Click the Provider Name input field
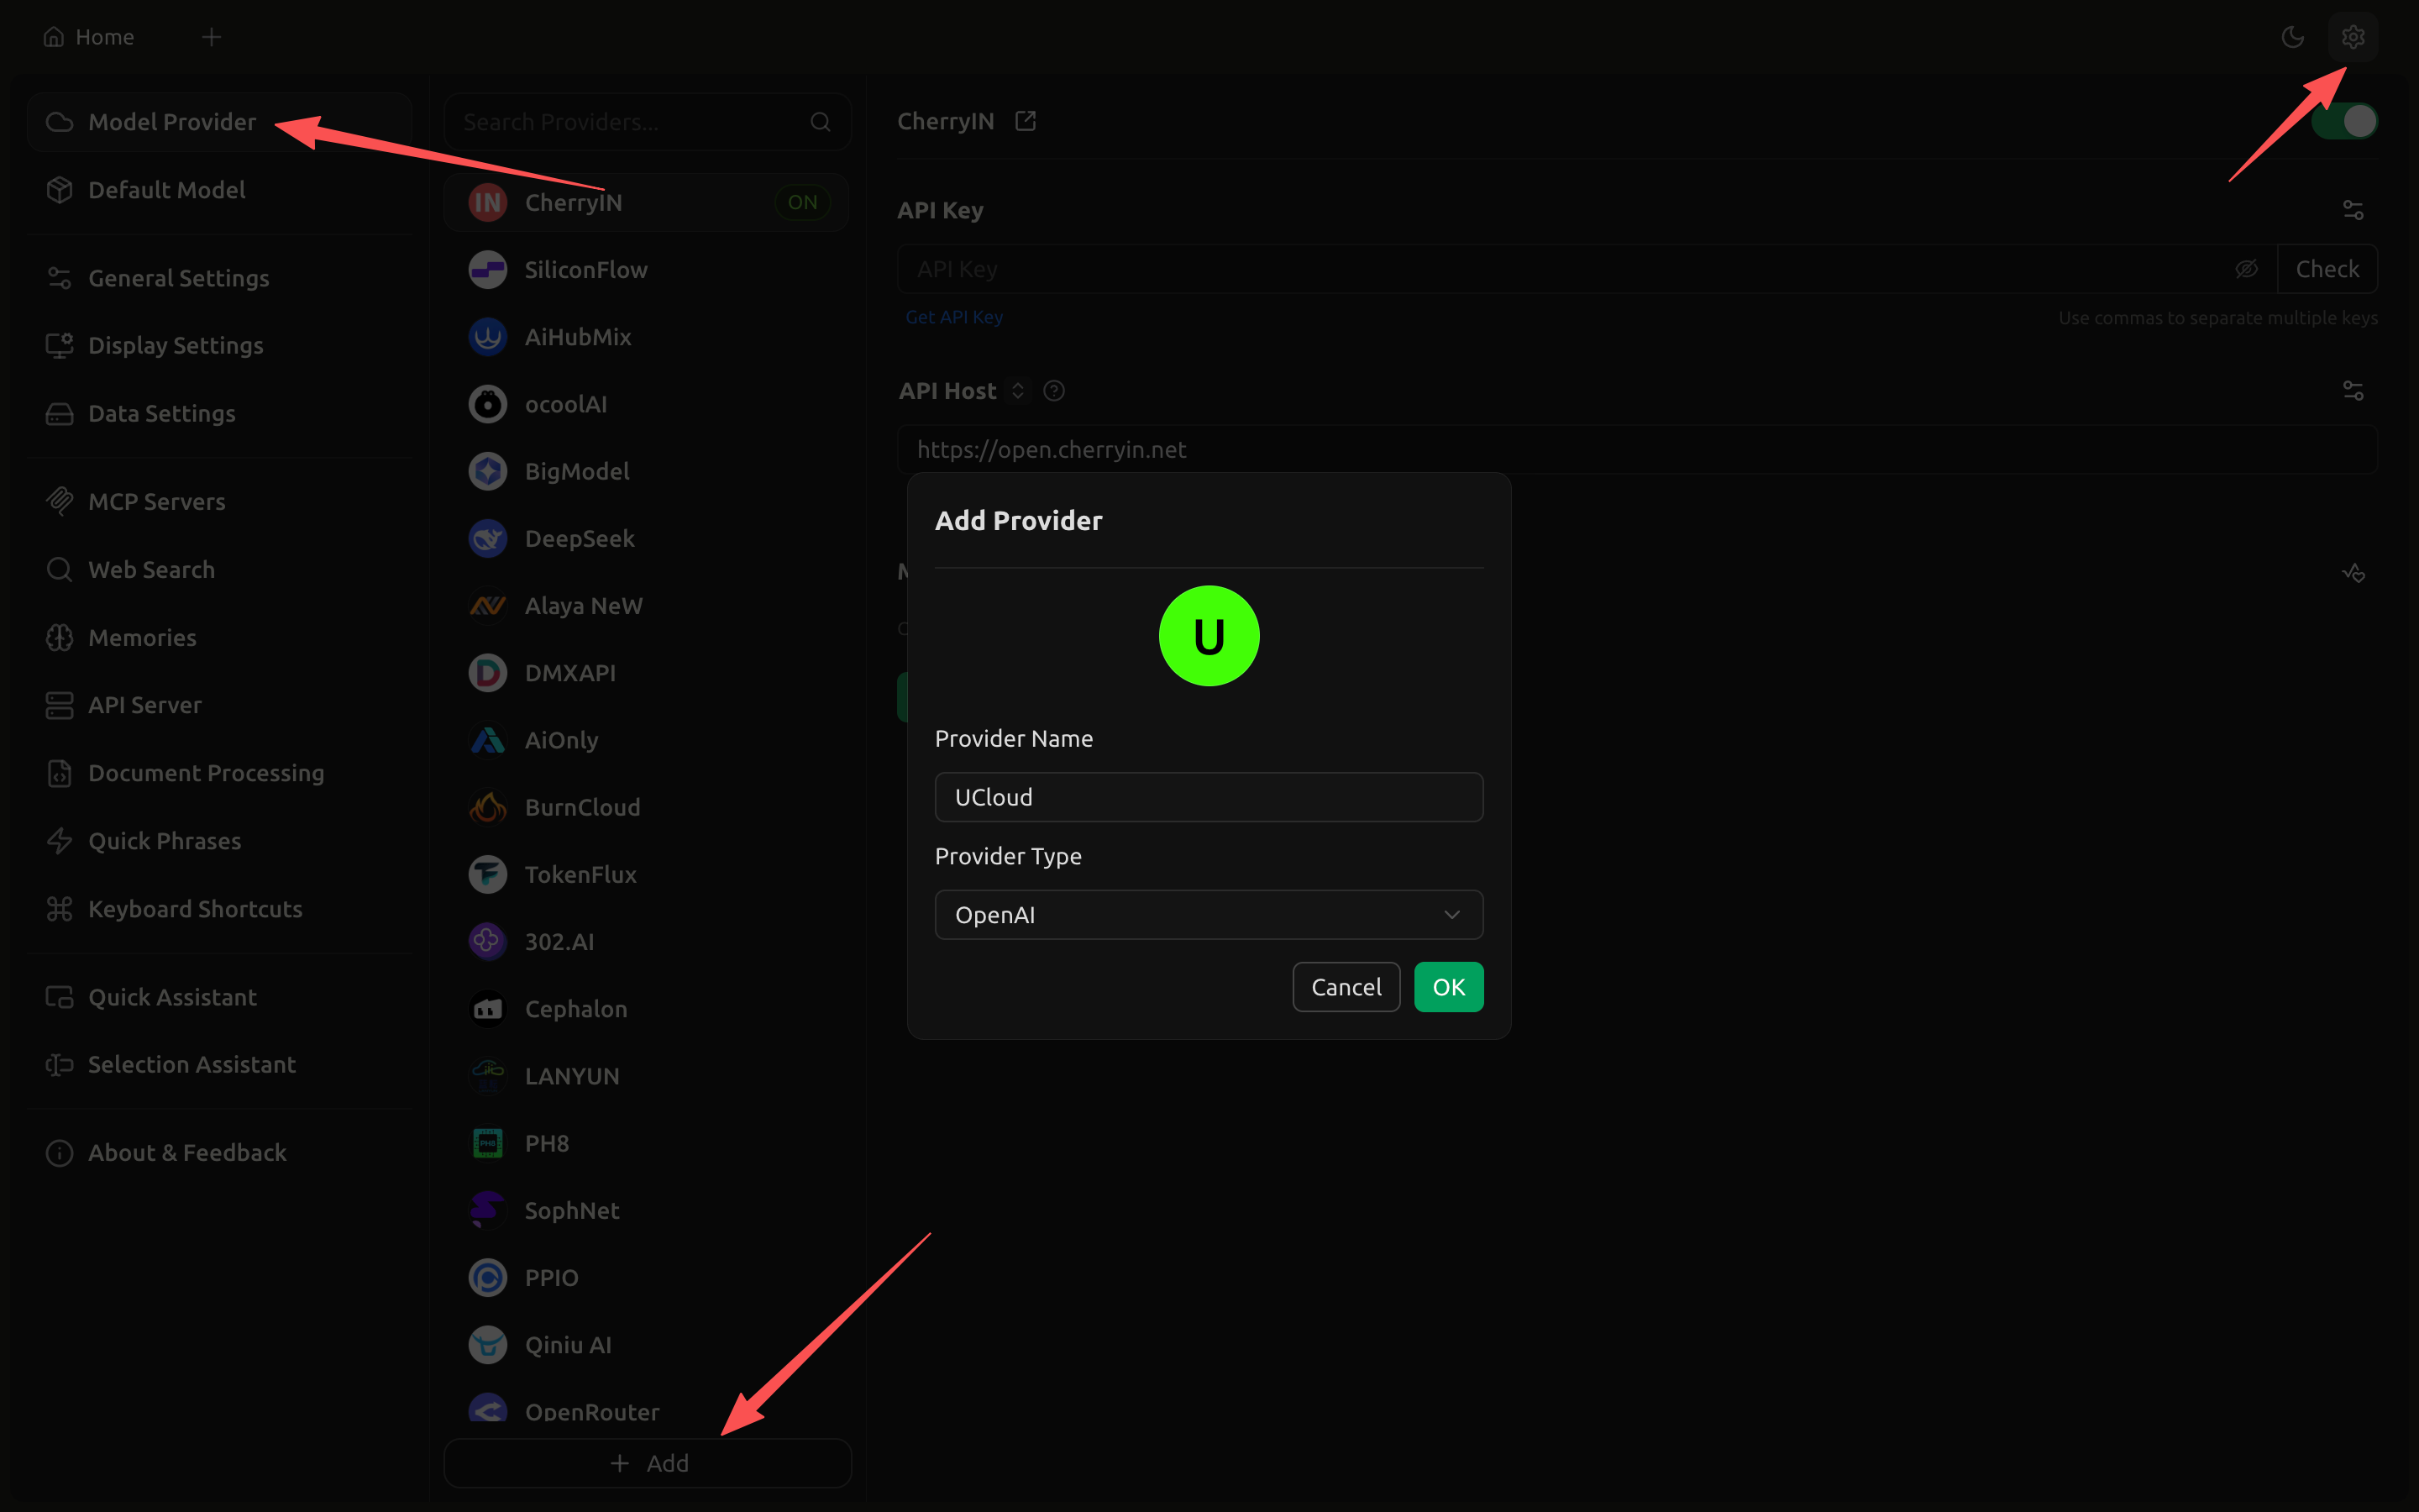The height and width of the screenshot is (1512, 2419). 1209,797
